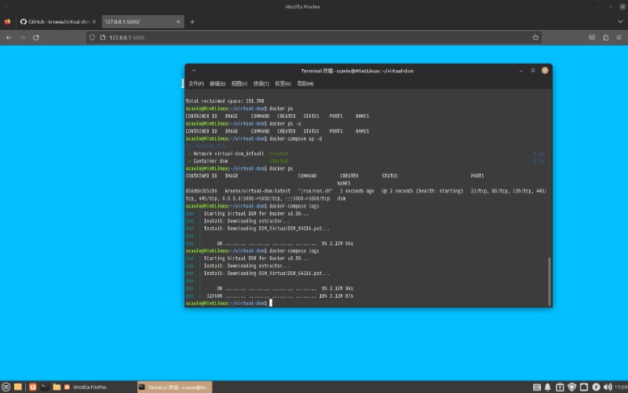Open Firefox extensions puzzle icon
Screen dimensions: 628x393
coord(605,38)
